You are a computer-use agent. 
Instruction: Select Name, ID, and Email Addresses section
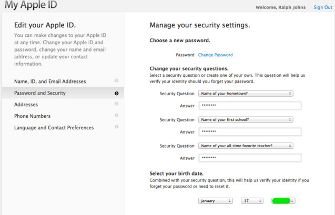pyautogui.click(x=50, y=81)
